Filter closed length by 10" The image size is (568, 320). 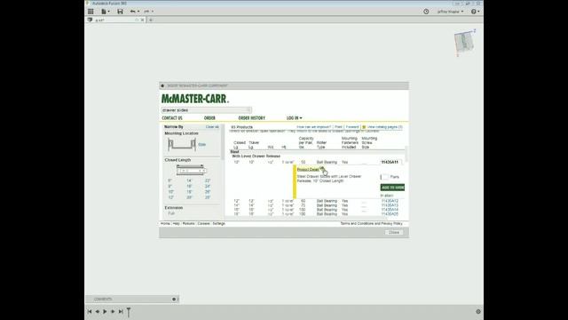(171, 192)
